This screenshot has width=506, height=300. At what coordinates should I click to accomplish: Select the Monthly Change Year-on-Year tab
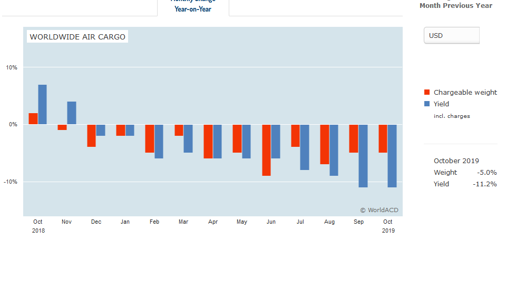193,6
